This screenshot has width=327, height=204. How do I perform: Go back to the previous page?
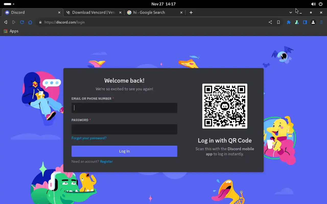tap(6, 22)
